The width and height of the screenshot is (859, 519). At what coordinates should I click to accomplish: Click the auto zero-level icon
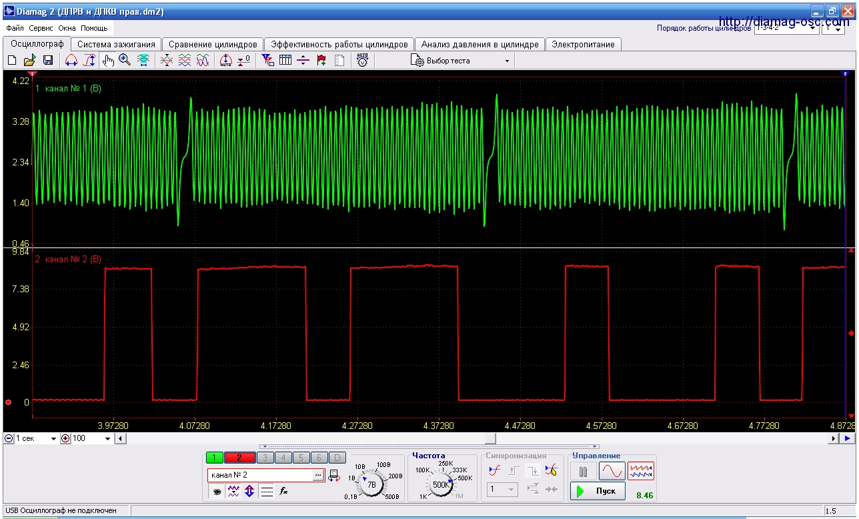tap(226, 61)
